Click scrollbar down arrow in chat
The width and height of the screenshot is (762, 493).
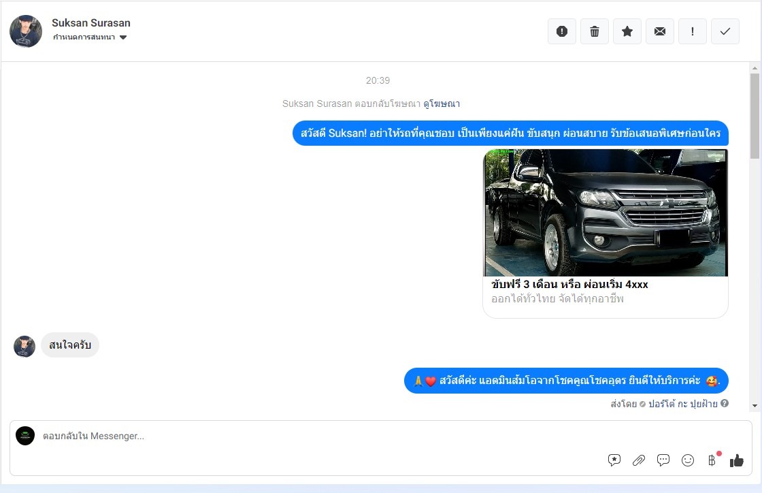(x=755, y=406)
